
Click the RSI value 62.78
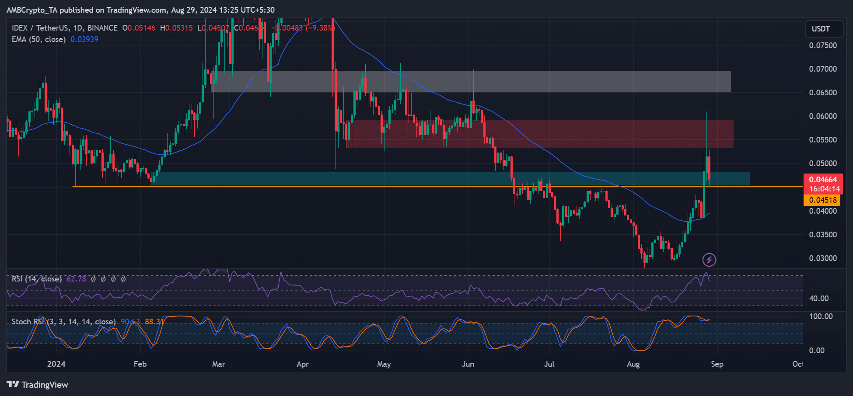click(76, 279)
